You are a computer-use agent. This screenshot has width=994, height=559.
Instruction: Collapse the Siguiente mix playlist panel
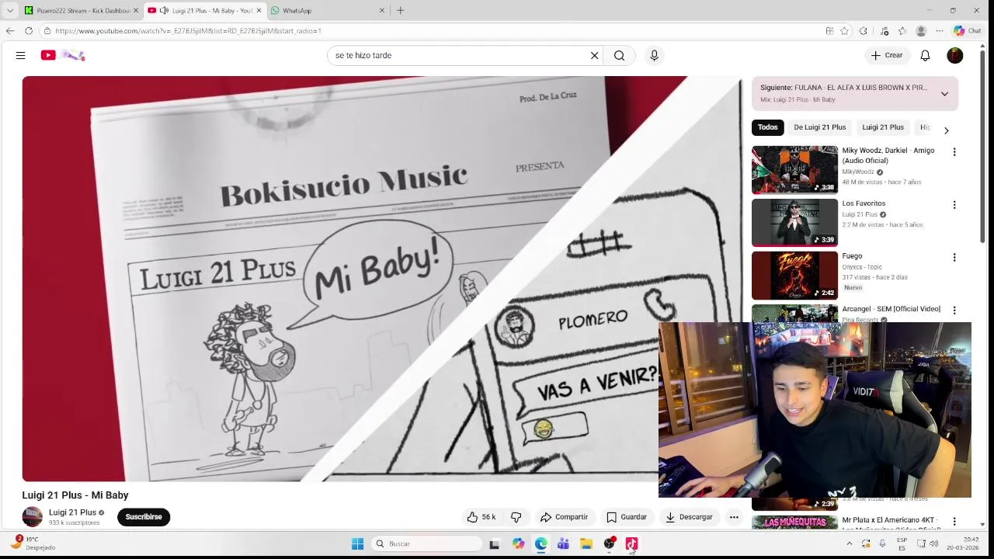944,94
